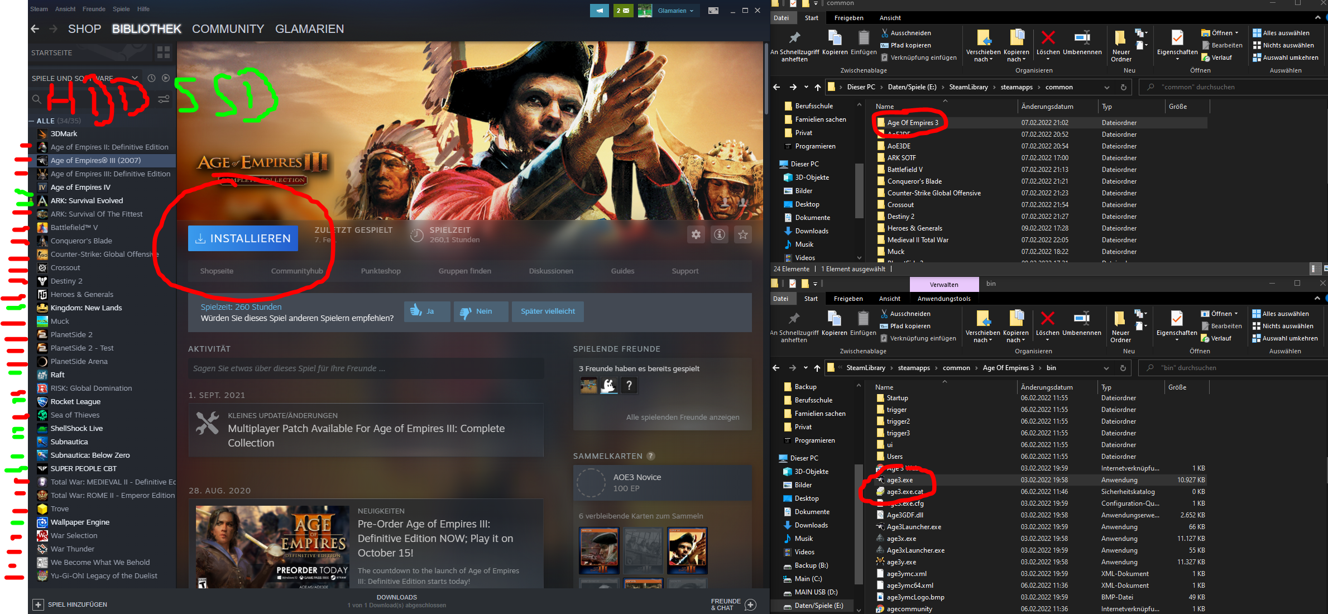
Task: Click activity comment field Sagen Sie etwas
Action: 366,368
